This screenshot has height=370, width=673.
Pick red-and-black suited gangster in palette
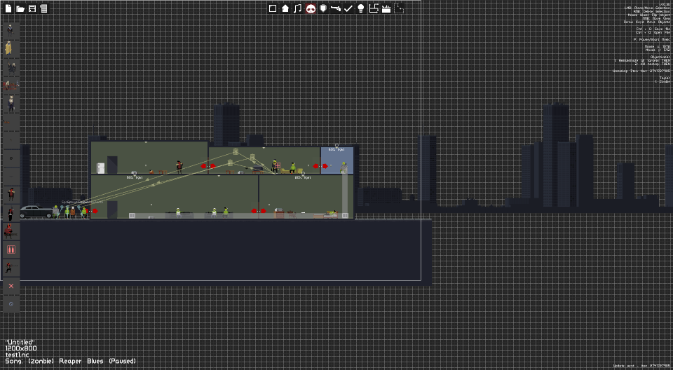(11, 213)
